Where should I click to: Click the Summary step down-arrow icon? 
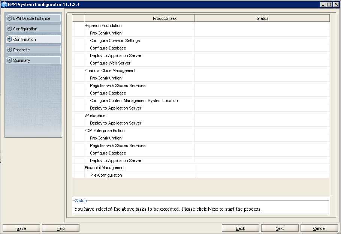[9, 60]
